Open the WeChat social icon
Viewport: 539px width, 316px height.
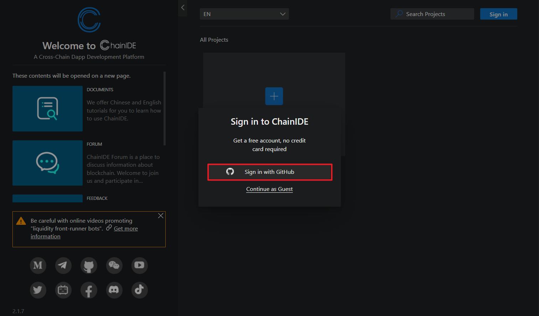[114, 265]
